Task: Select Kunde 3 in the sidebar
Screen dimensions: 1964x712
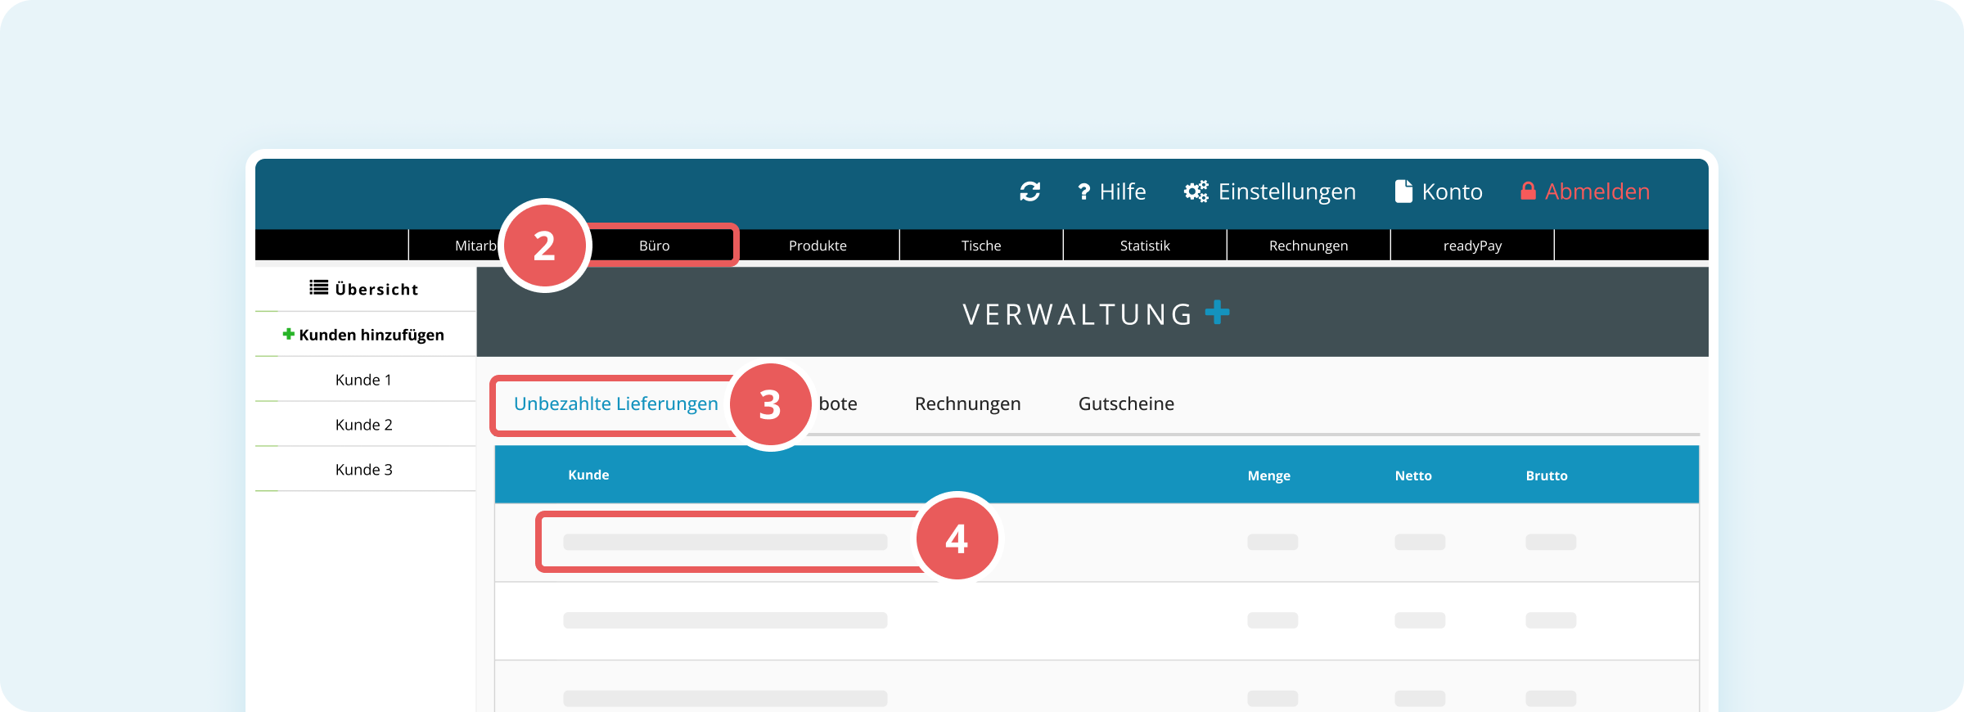Action: (364, 470)
